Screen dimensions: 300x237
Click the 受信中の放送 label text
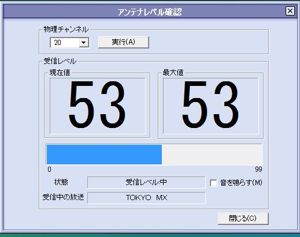click(x=63, y=197)
